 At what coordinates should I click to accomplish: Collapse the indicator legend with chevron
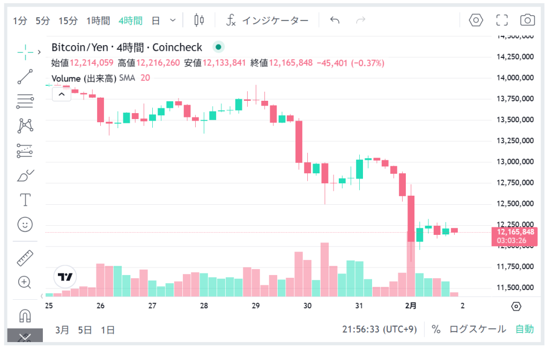click(x=61, y=95)
